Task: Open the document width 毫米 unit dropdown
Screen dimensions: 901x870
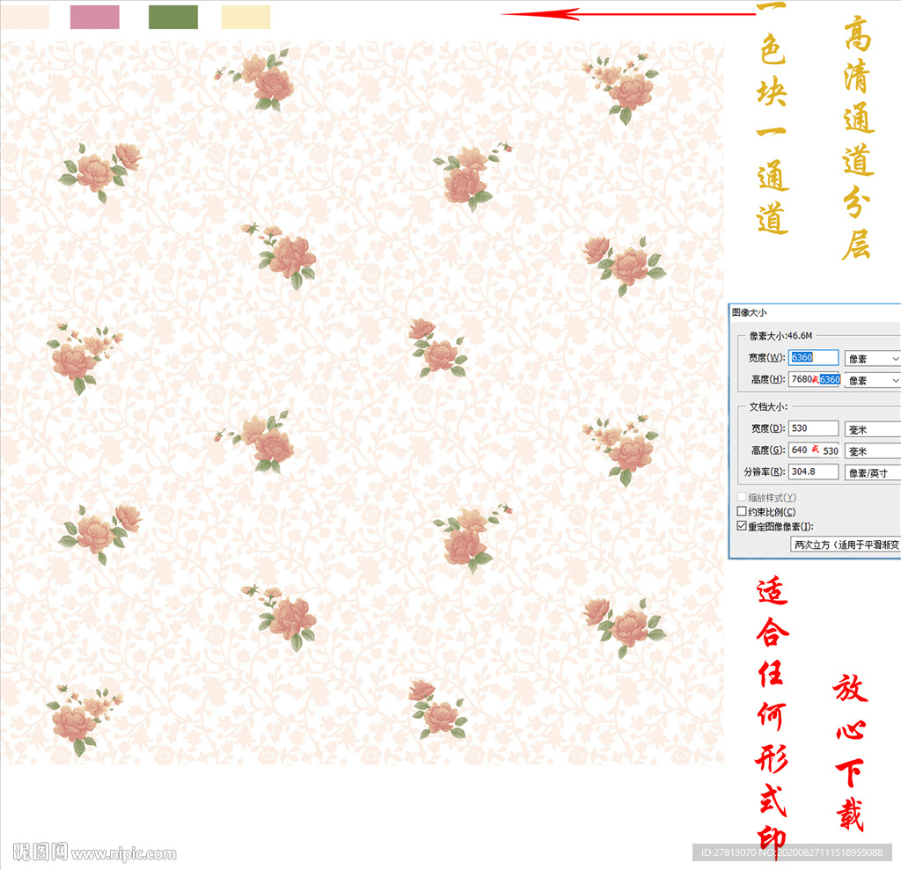Action: [x=872, y=429]
